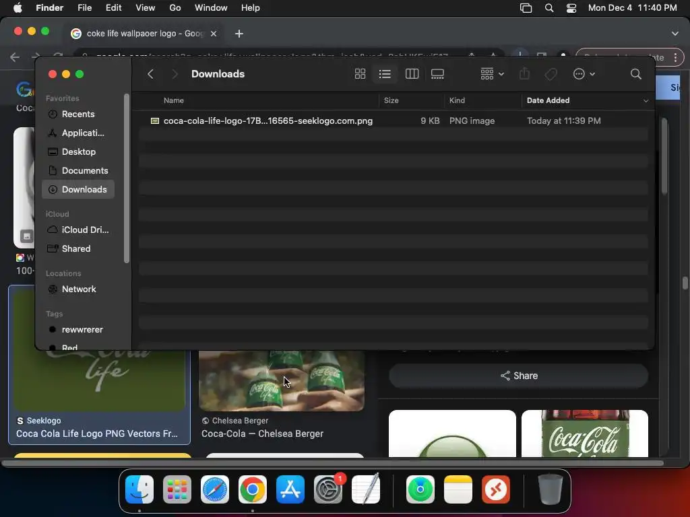
Task: Open the Finder group-by dropdown
Action: pos(492,74)
